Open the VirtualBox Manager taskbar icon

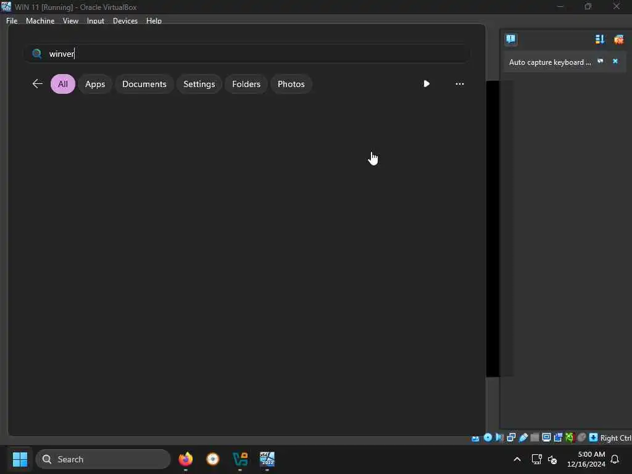tap(240, 459)
